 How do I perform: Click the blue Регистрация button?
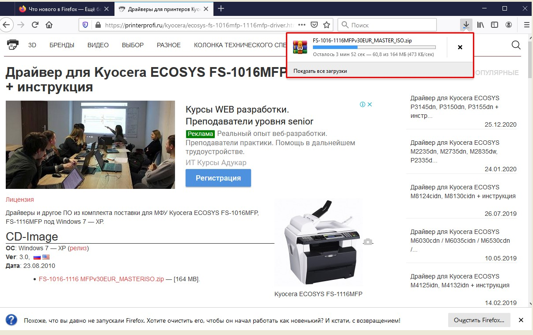click(x=218, y=178)
